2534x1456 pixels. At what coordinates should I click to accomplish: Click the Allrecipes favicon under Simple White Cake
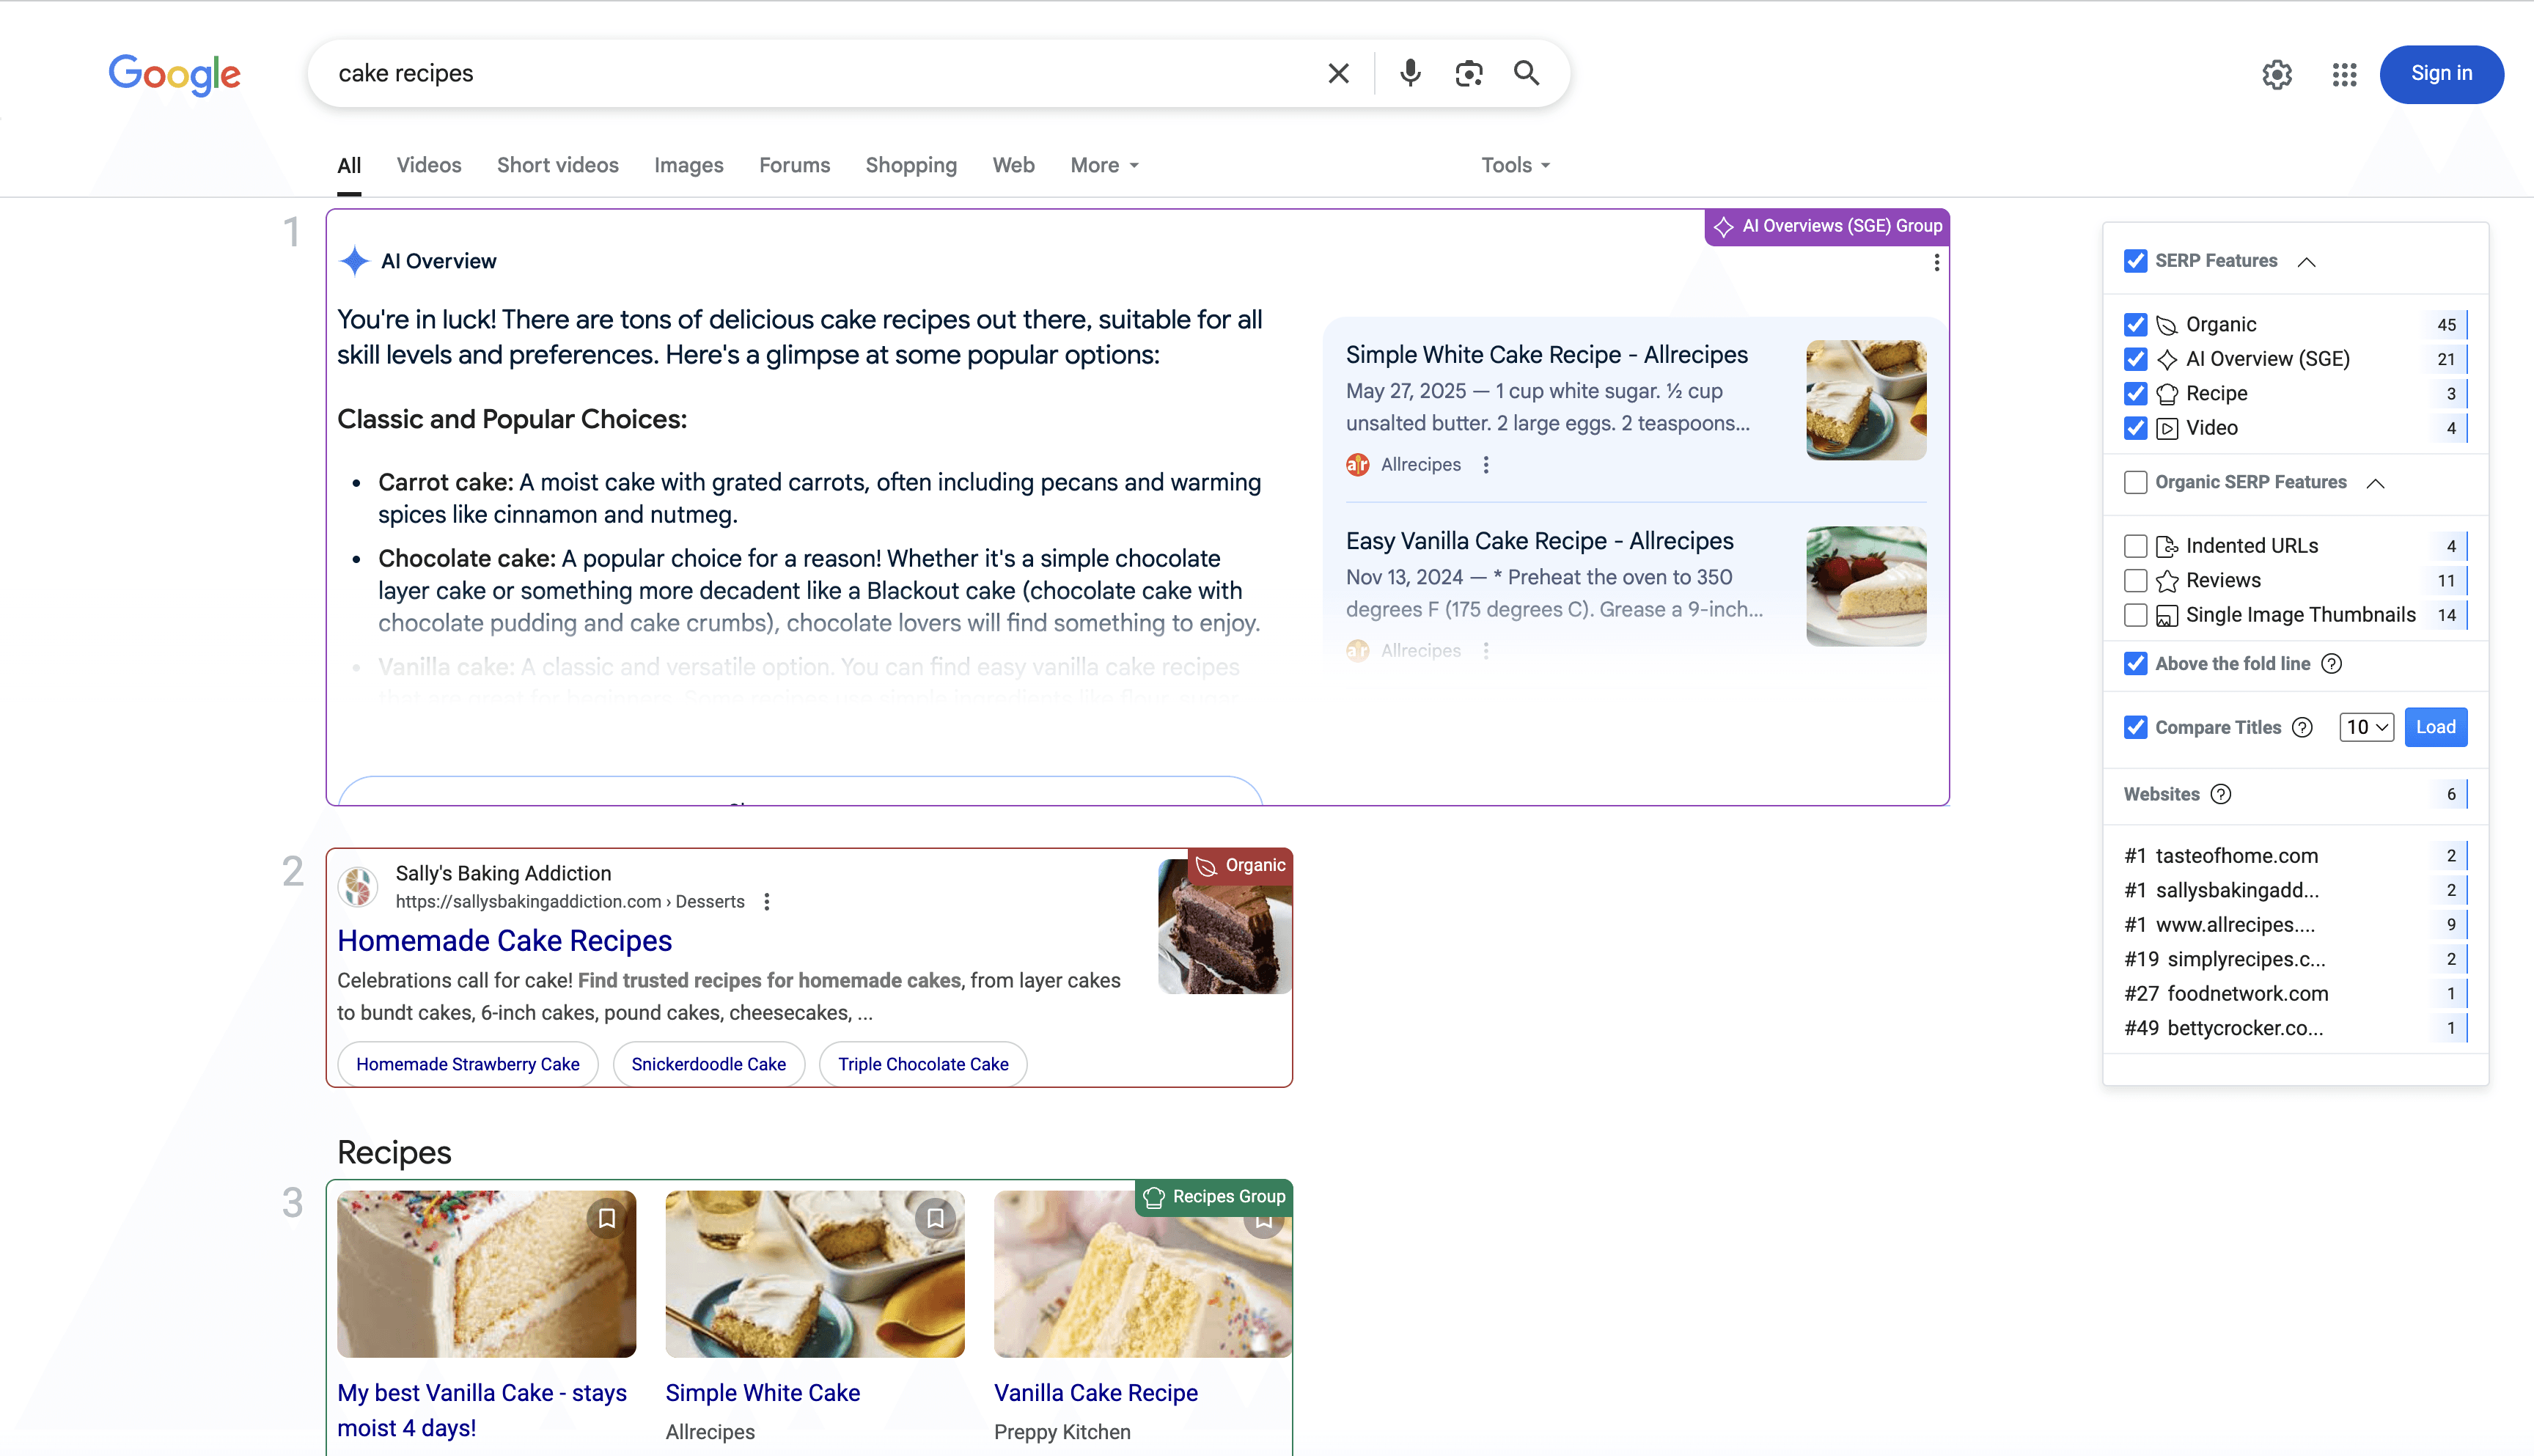[1357, 464]
